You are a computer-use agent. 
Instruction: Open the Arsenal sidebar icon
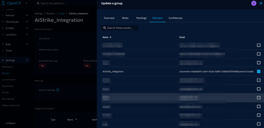3,15
